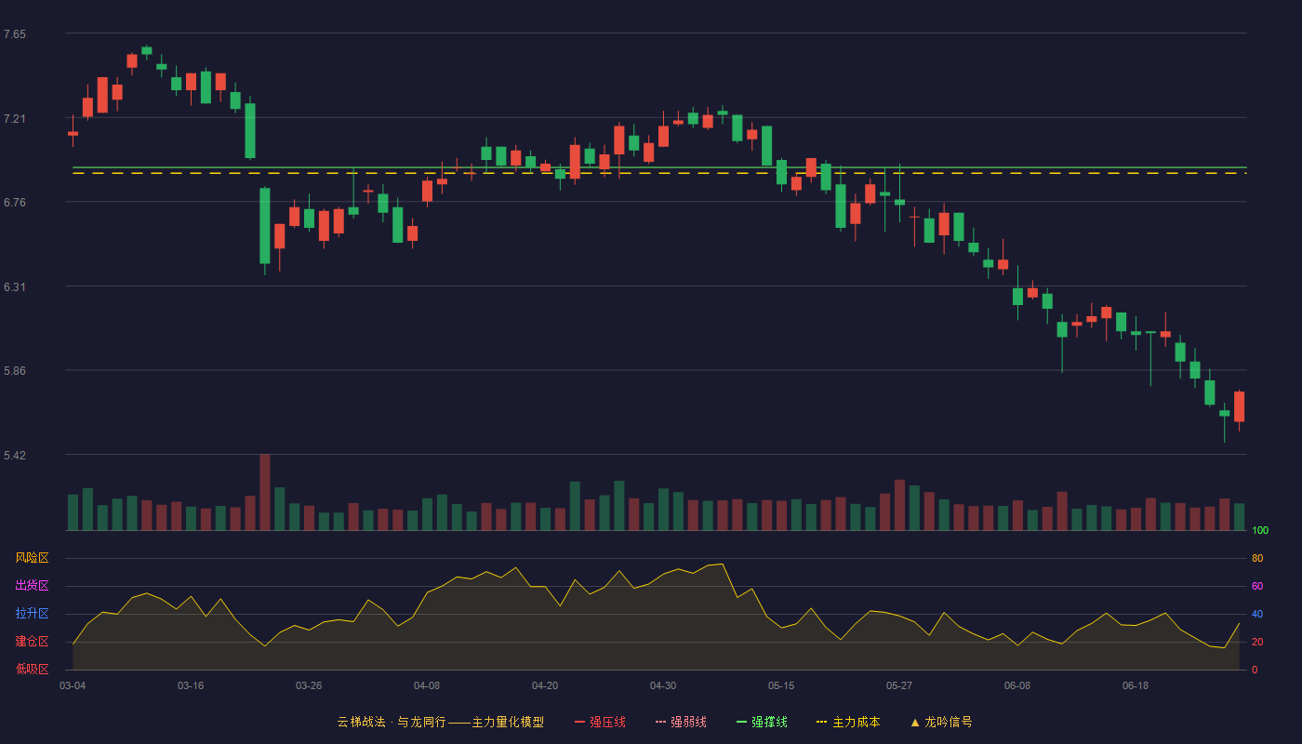
Task: Click the 低吸区 zone label
Action: coord(32,669)
